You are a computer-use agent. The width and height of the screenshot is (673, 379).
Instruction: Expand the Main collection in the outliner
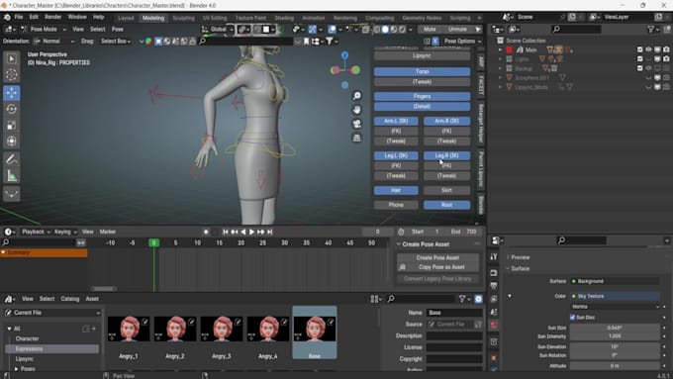(500, 49)
